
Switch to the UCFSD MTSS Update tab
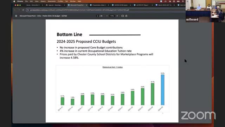click(121, 5)
